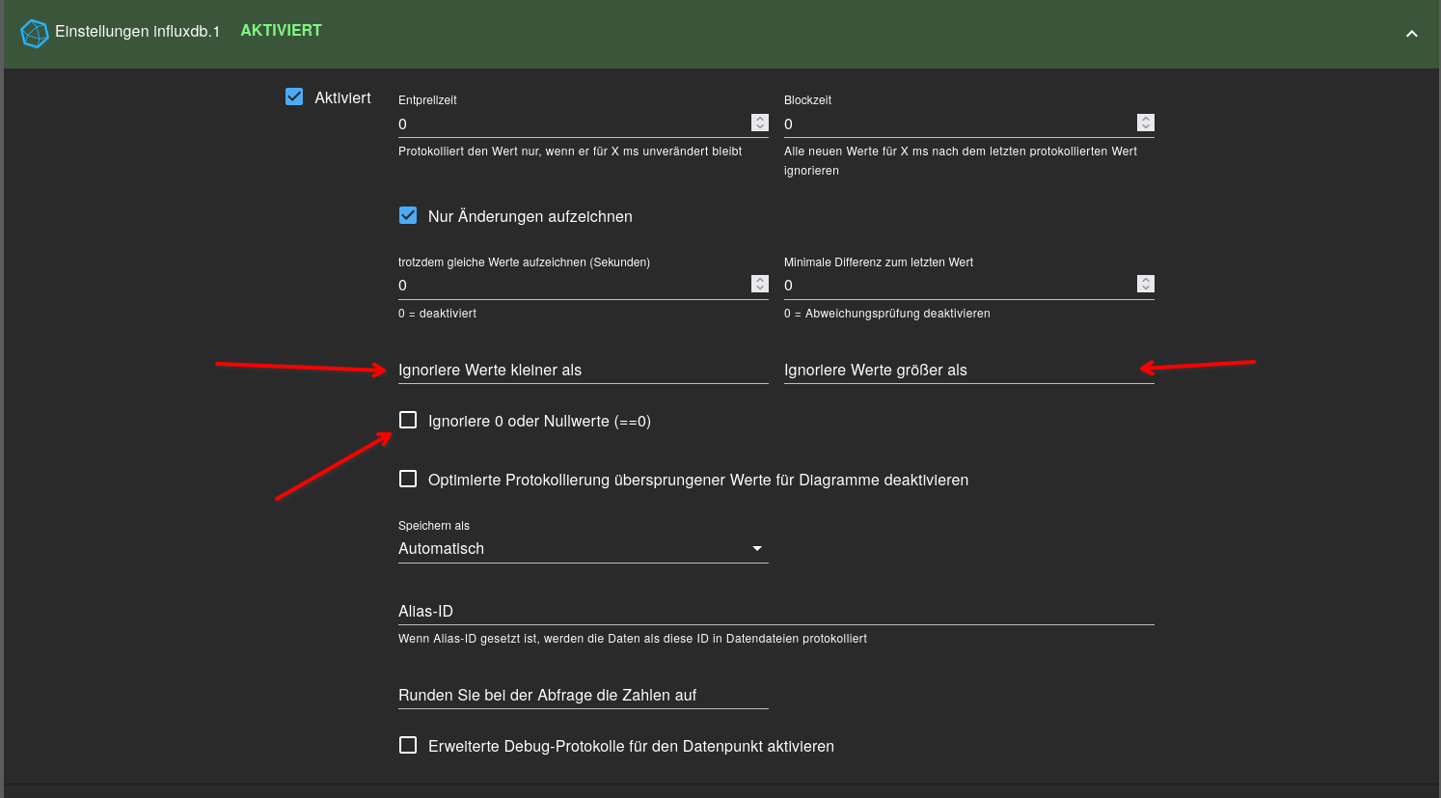Enable Ignoriere 0 oder Nullwerte checkbox
This screenshot has height=798, width=1441.
coord(408,420)
